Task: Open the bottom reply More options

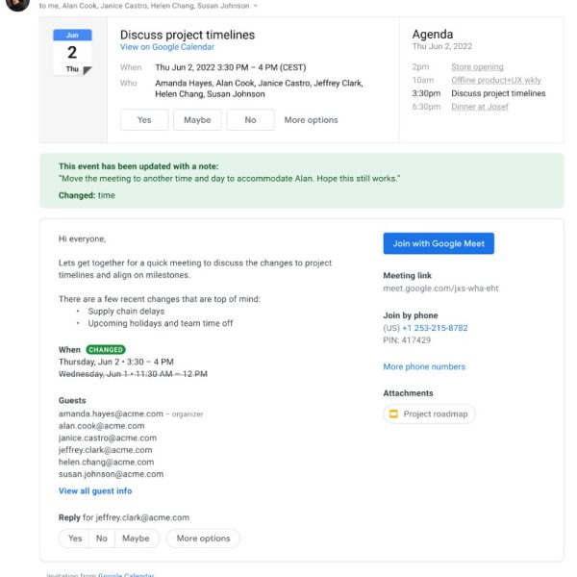Action: coord(203,539)
